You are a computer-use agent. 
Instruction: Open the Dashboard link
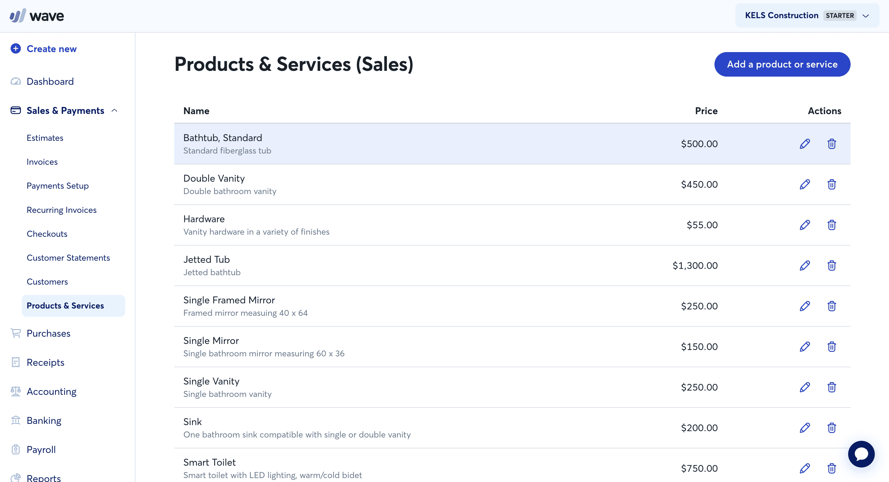[50, 81]
